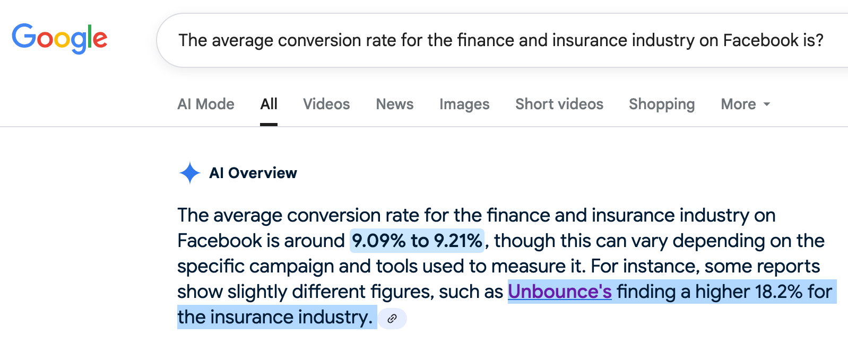Open the More search filters menu
Image resolution: width=848 pixels, height=352 pixels.
(x=745, y=104)
